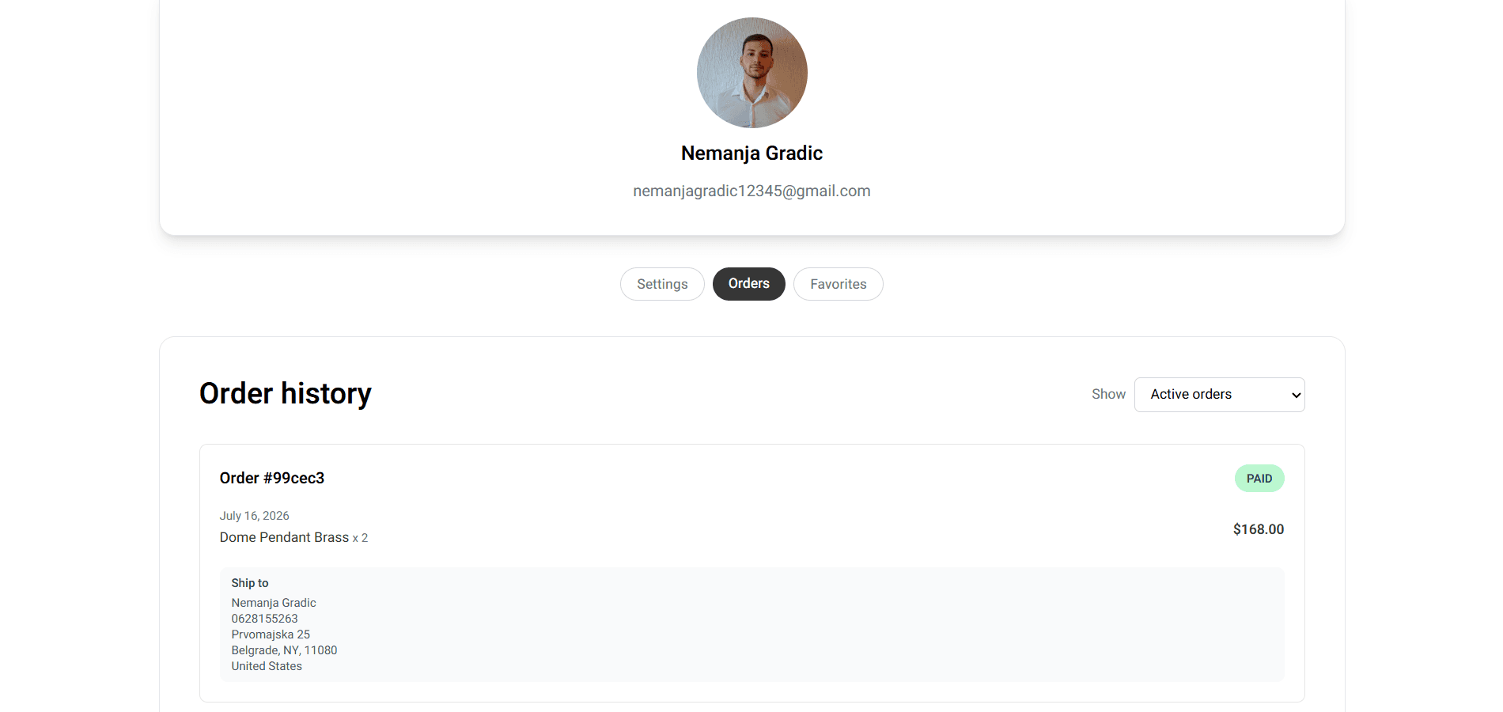Click the Prvomajska 25 address line

(x=271, y=634)
